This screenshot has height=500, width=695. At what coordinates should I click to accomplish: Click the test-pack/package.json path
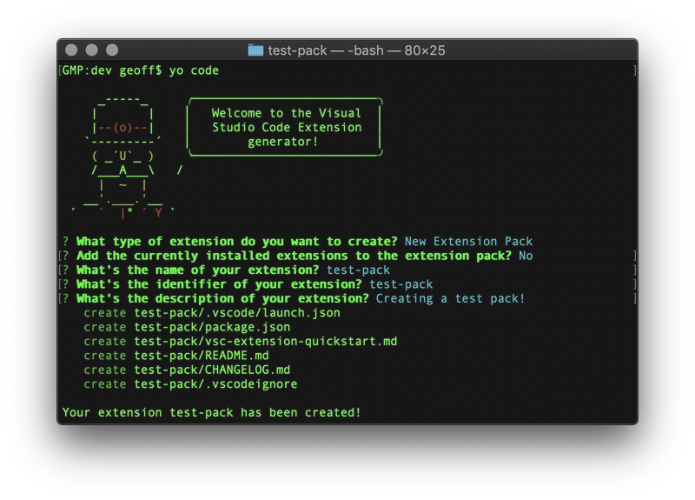pos(212,327)
